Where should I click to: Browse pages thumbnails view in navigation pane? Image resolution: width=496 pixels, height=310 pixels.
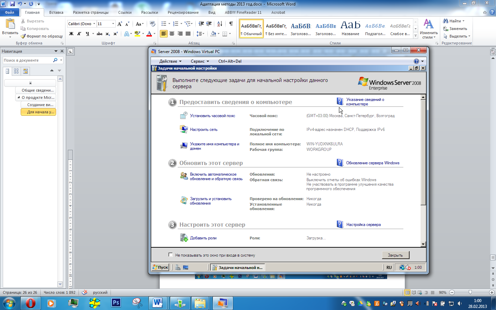(16, 71)
